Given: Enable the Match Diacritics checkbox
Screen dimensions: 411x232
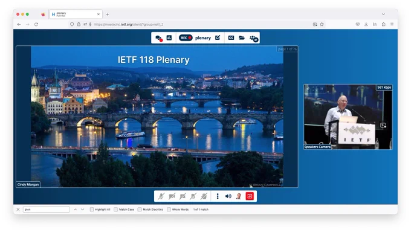Looking at the screenshot, I should coord(140,210).
